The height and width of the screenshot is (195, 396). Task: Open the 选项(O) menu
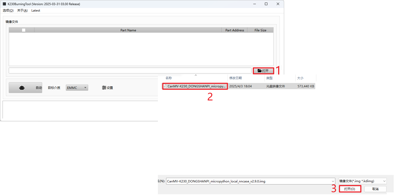click(x=8, y=11)
